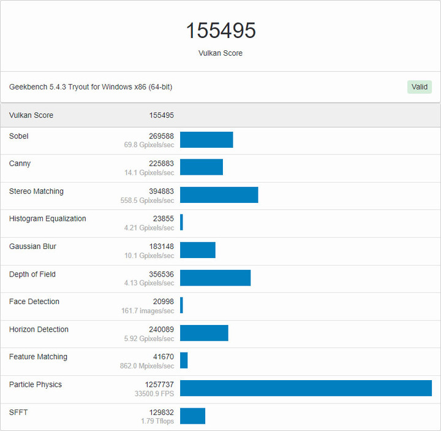
Task: Click the Horizon Detection result bar
Action: tap(204, 333)
